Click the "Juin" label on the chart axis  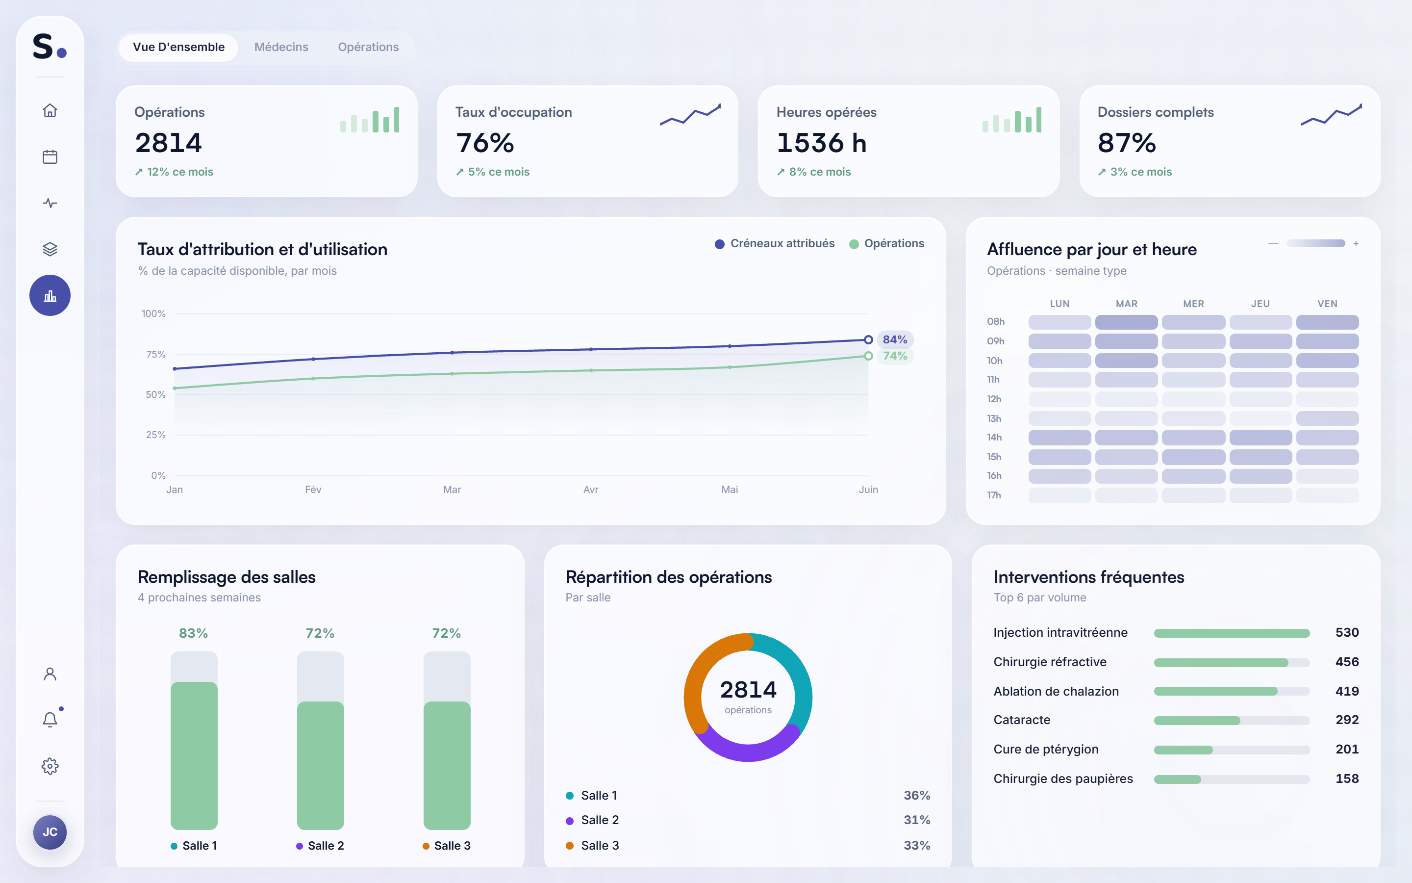coord(868,490)
